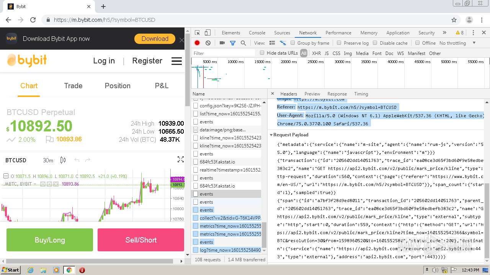Image resolution: width=490 pixels, height=275 pixels.
Task: Click the browser address bar URL
Action: coord(105,20)
